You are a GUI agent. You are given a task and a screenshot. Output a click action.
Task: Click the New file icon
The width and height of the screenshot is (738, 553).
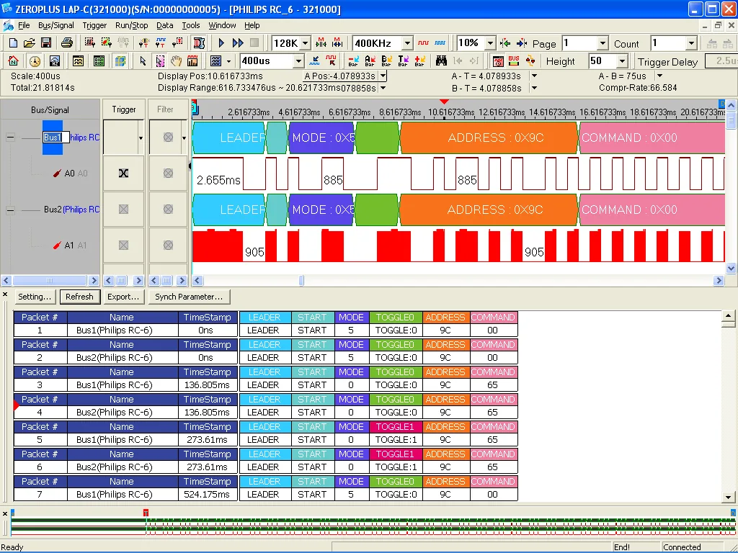coord(13,43)
